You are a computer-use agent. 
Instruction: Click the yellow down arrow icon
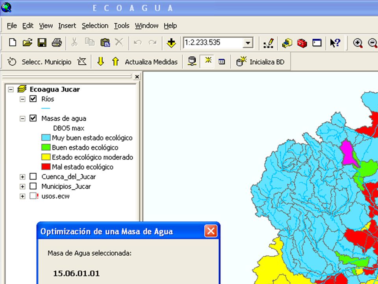coord(100,62)
